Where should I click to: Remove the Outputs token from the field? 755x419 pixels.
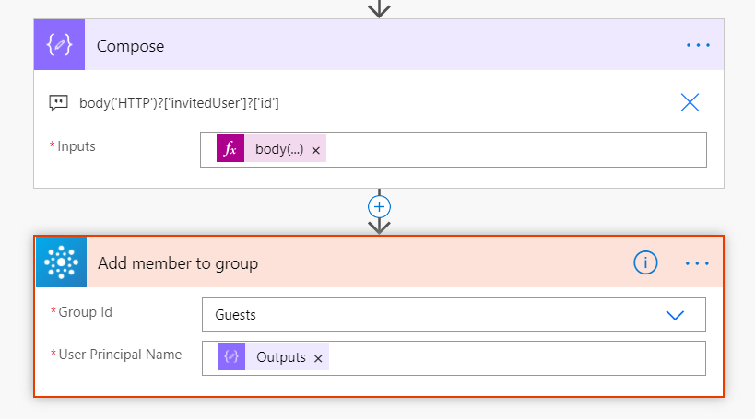[318, 358]
